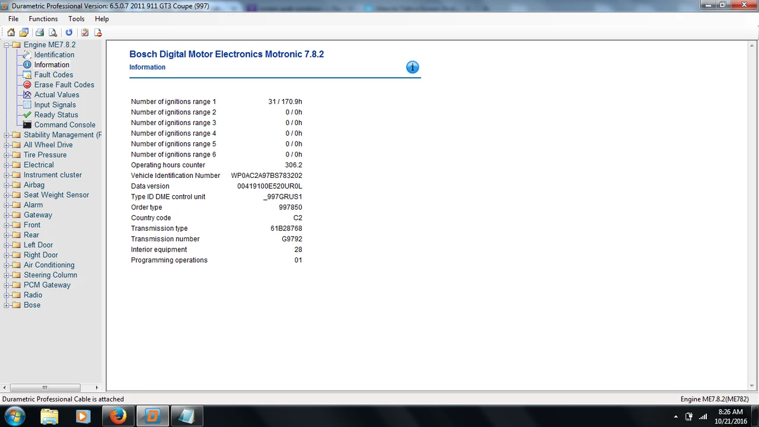Expand the Stability Management node
Image resolution: width=759 pixels, height=427 pixels.
pos(7,135)
